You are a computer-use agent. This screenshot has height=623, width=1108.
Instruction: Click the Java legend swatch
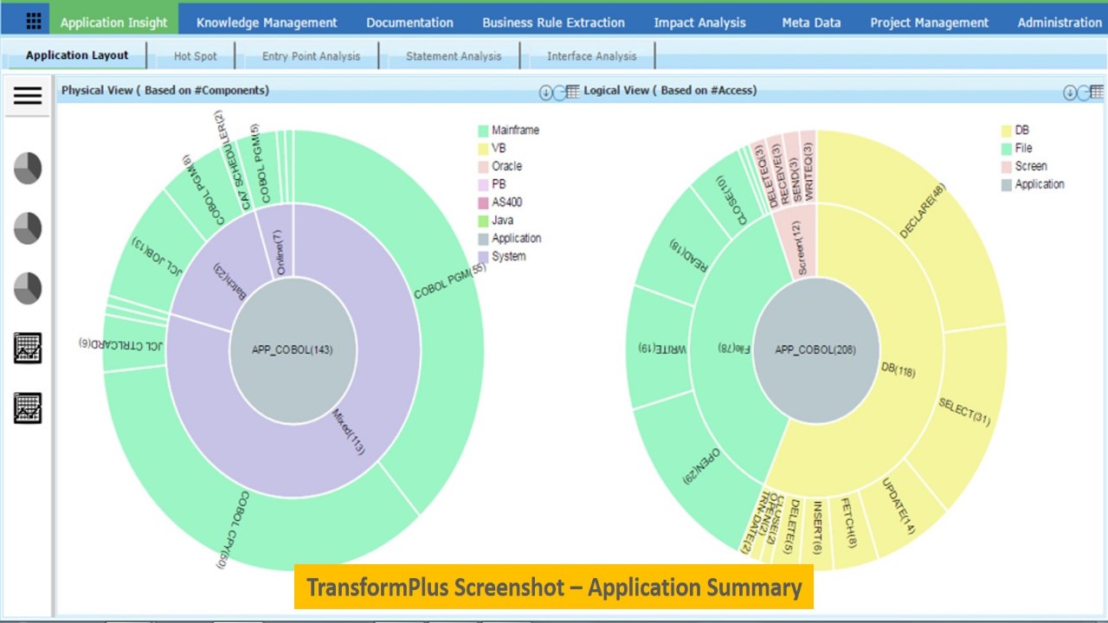click(483, 221)
